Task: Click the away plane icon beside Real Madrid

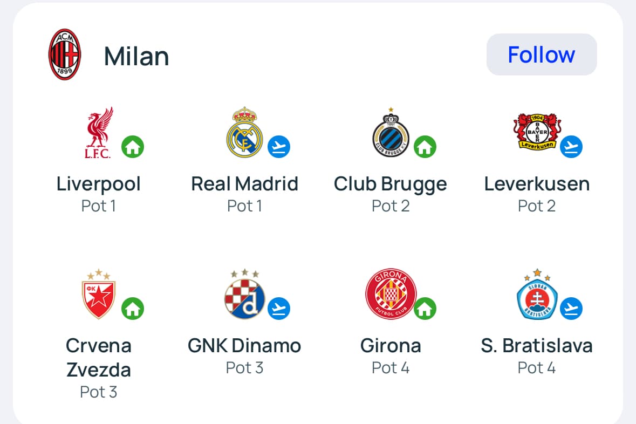Action: 279,147
